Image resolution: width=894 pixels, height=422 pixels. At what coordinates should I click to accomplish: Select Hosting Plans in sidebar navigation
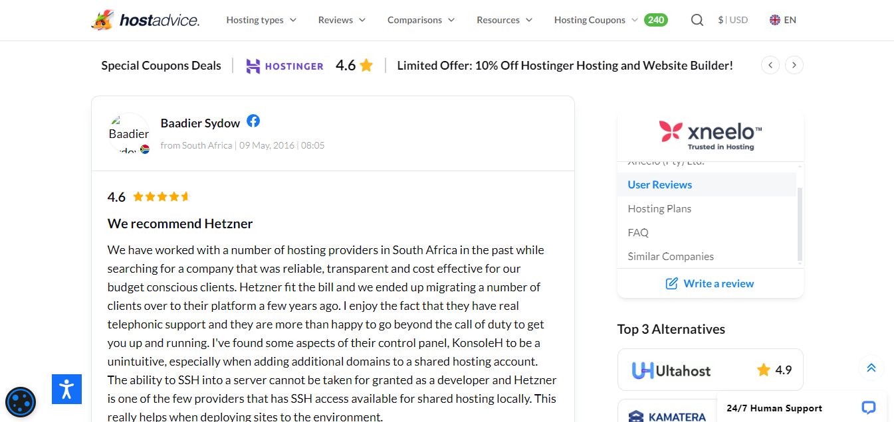[x=659, y=208]
